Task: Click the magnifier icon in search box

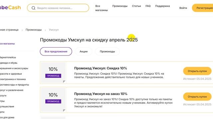Action: coord(33,8)
